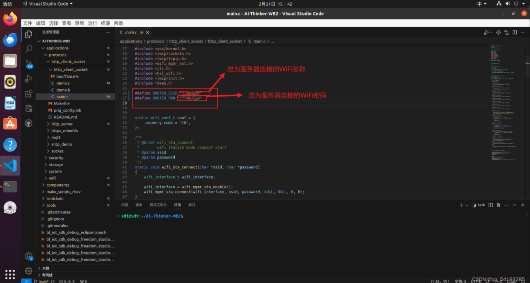
Task: Open Source Control view with 335 badge
Action: click(29, 64)
